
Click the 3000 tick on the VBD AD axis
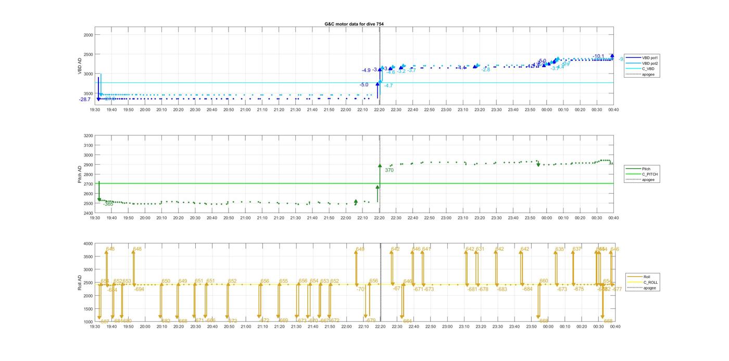(88, 74)
